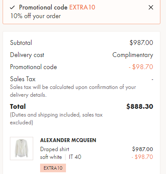
Task: Click the Subtotal value $987.00
Action: (x=141, y=43)
